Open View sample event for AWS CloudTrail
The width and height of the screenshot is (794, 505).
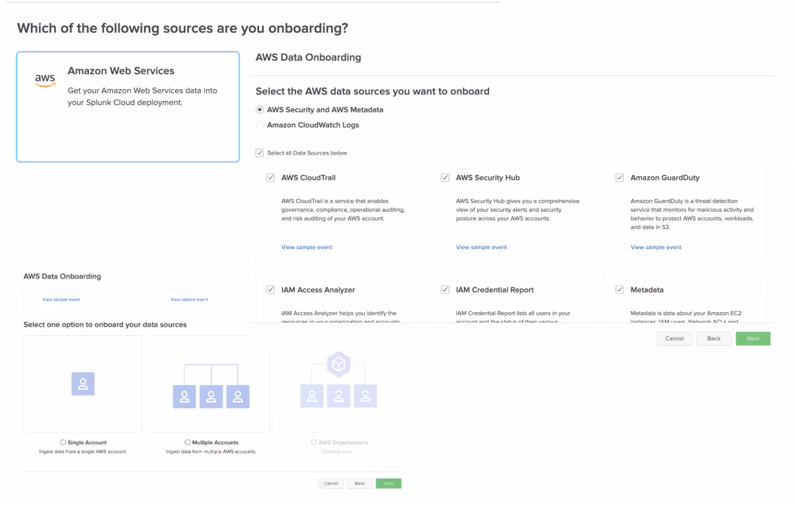point(307,247)
